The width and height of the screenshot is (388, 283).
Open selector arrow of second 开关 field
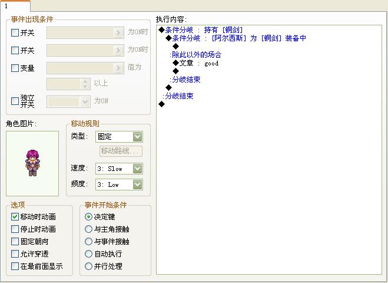click(x=118, y=51)
